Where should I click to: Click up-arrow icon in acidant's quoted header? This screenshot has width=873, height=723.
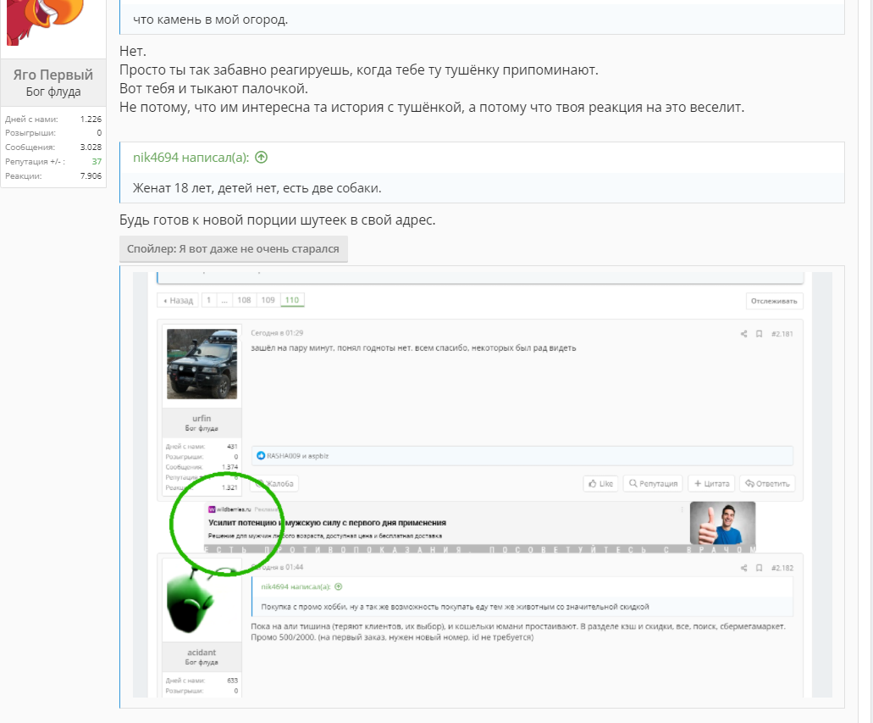(339, 587)
